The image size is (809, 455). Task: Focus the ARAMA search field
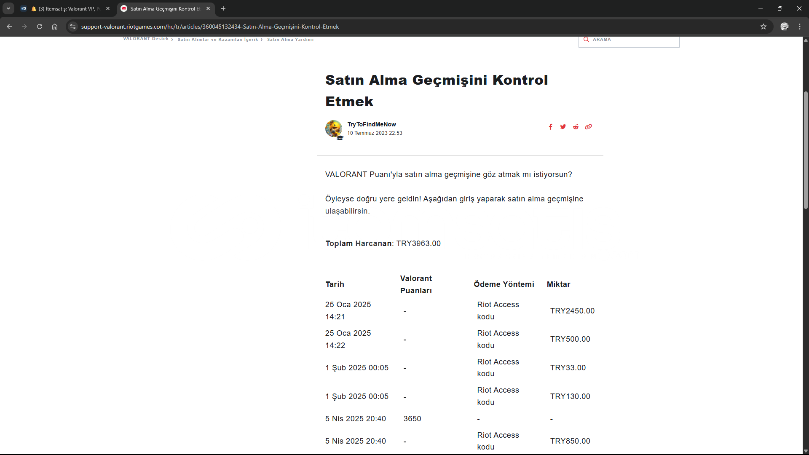coord(629,41)
